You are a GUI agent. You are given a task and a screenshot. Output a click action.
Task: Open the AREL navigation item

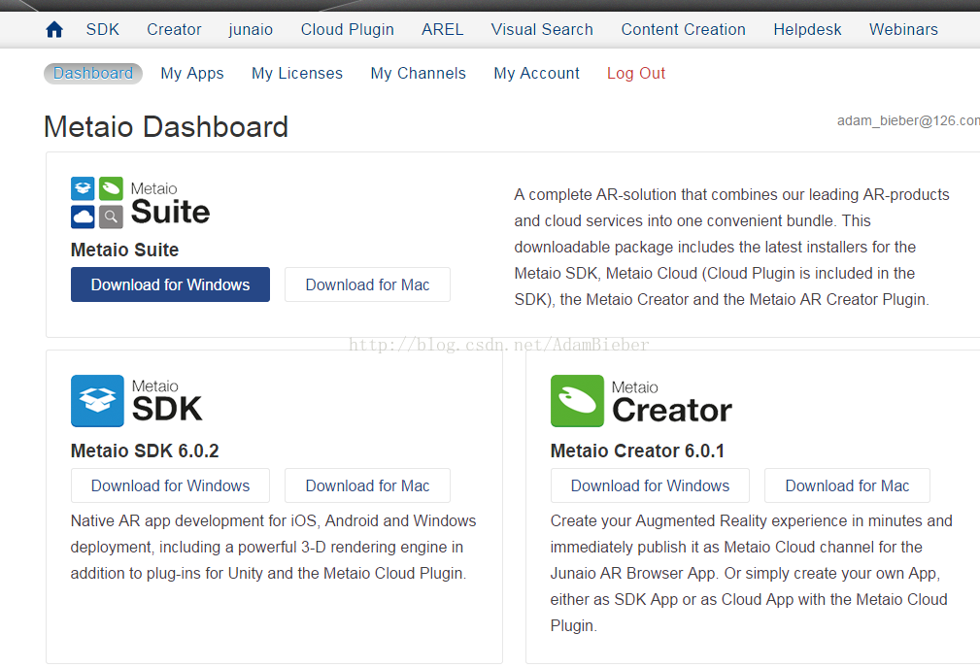pyautogui.click(x=443, y=29)
